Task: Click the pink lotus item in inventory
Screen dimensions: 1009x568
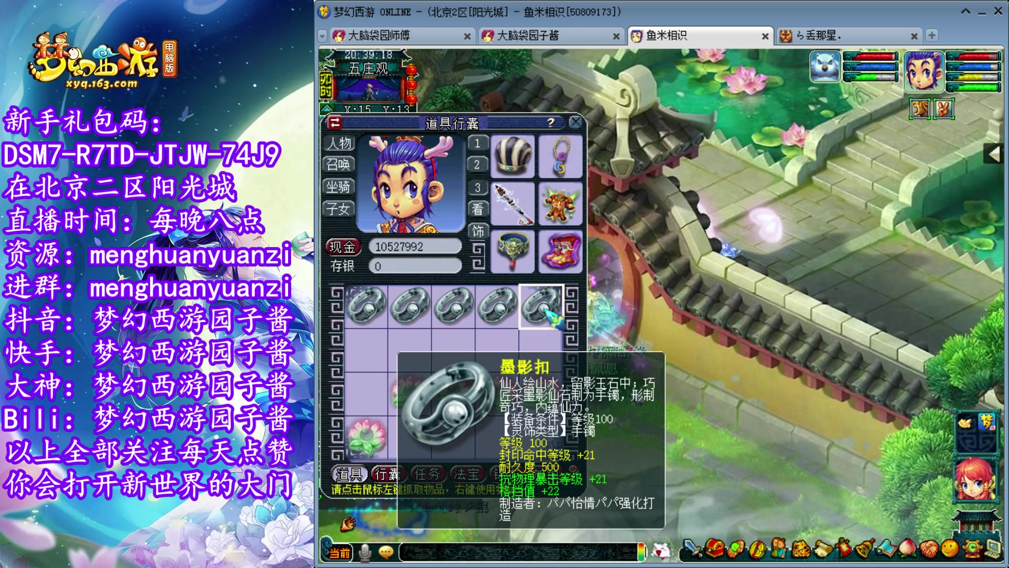Action: tap(366, 437)
